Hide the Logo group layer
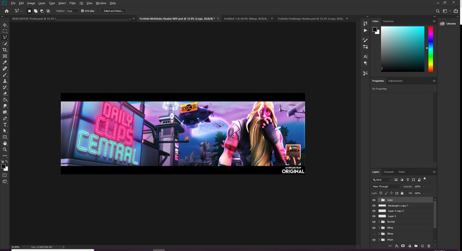 [x=374, y=200]
